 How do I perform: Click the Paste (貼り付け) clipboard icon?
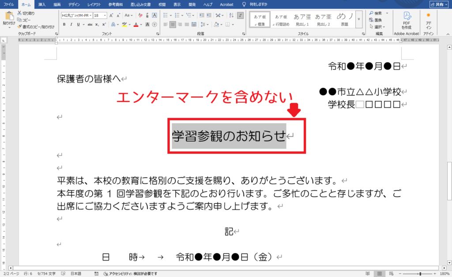[x=8, y=18]
